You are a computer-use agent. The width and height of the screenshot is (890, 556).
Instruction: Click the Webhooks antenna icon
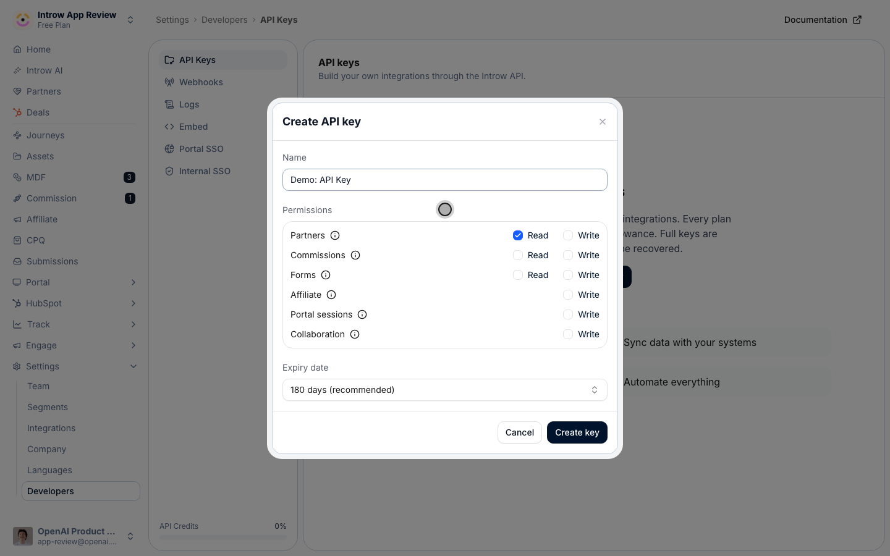[169, 82]
